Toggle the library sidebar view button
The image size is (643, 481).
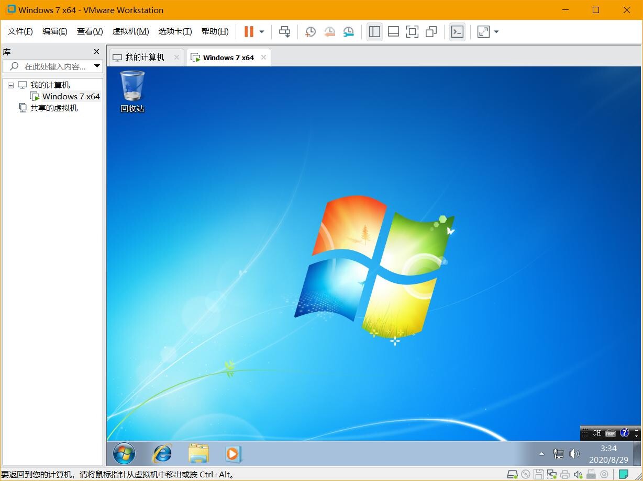pos(374,32)
